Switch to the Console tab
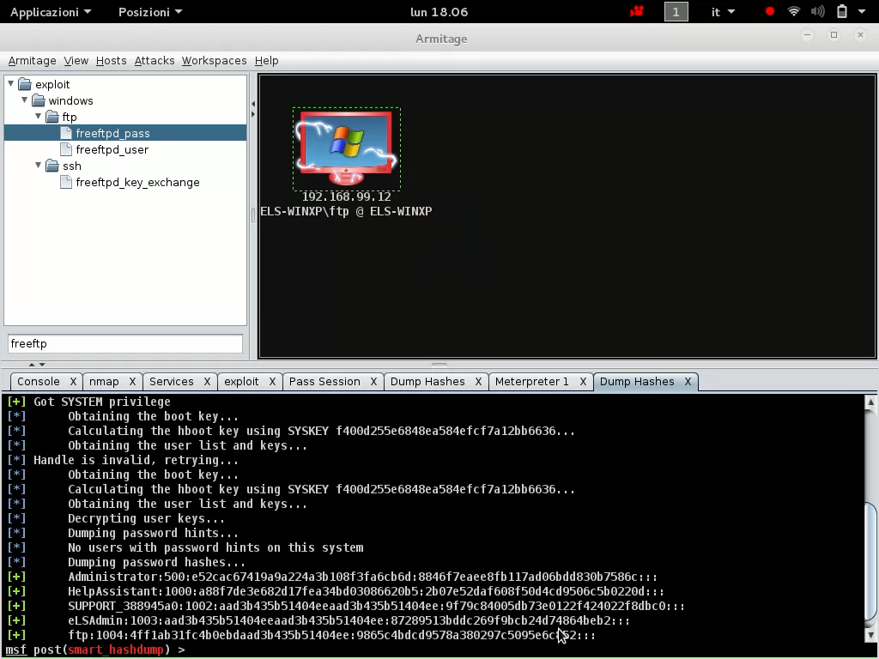The width and height of the screenshot is (879, 659). 38,382
